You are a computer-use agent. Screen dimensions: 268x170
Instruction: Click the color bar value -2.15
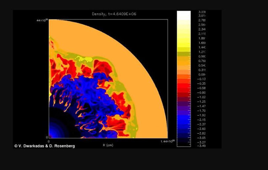point(201,120)
